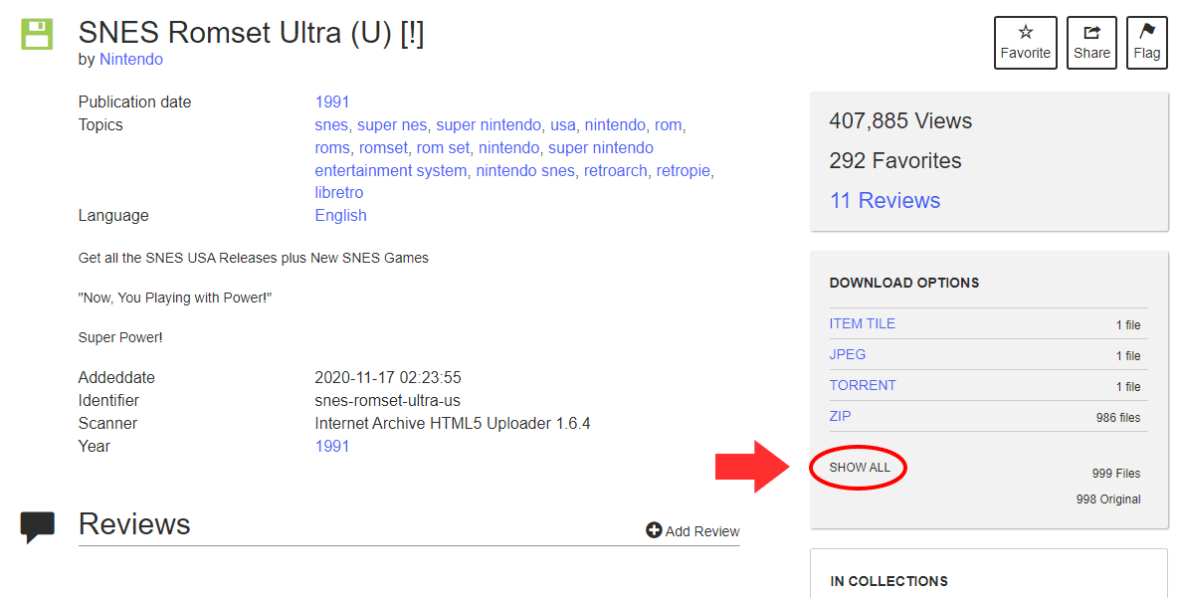
Task: Click the 1991 publication date link
Action: (332, 102)
